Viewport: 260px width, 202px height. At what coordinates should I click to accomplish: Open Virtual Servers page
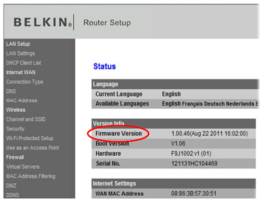[23, 167]
